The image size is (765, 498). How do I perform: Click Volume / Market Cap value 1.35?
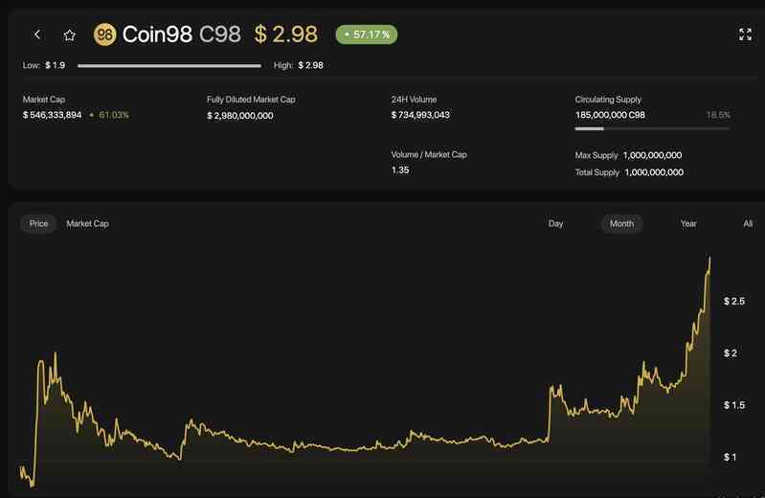tap(400, 170)
